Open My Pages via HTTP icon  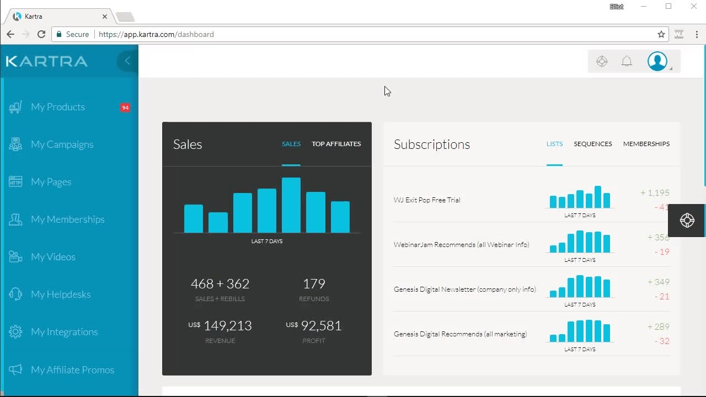(x=15, y=182)
